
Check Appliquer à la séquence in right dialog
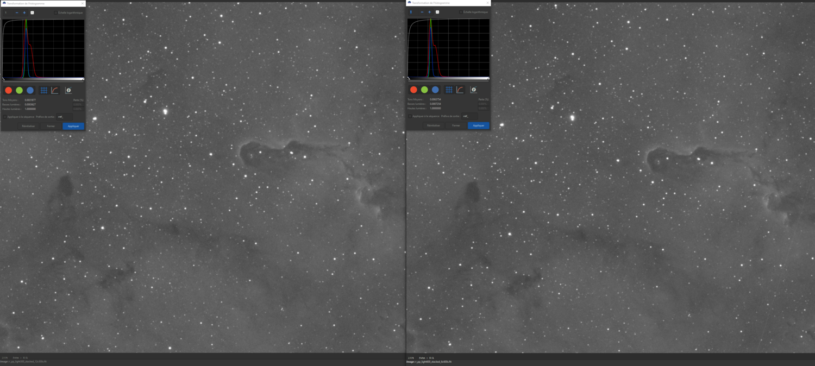click(410, 116)
